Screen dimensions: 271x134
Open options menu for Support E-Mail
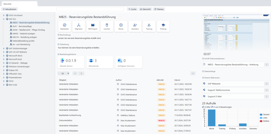pos(267,96)
